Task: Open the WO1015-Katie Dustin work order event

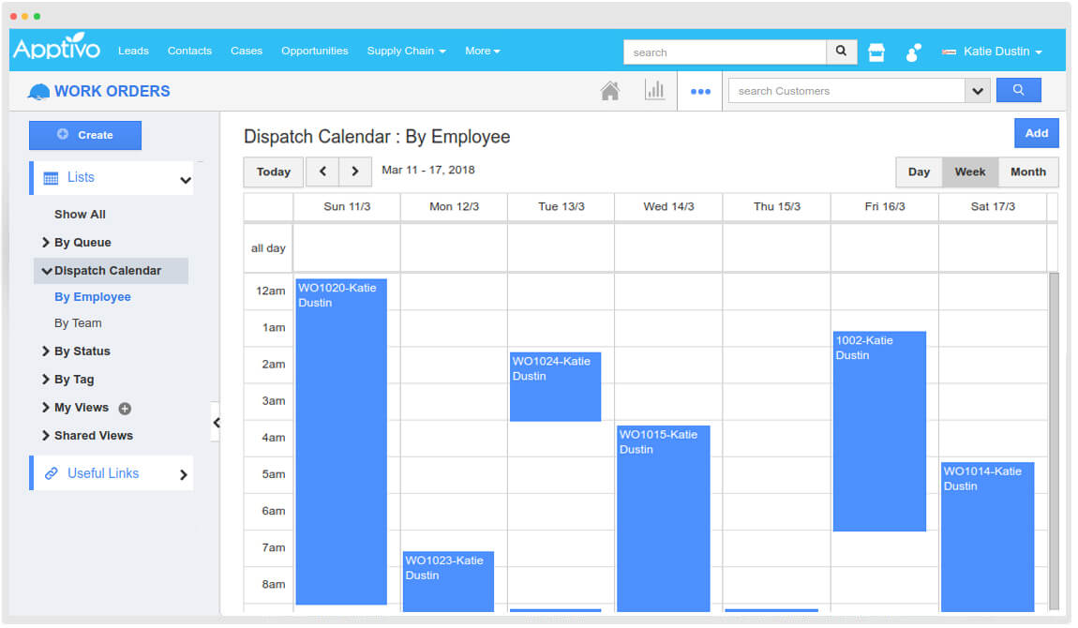Action: click(x=664, y=516)
